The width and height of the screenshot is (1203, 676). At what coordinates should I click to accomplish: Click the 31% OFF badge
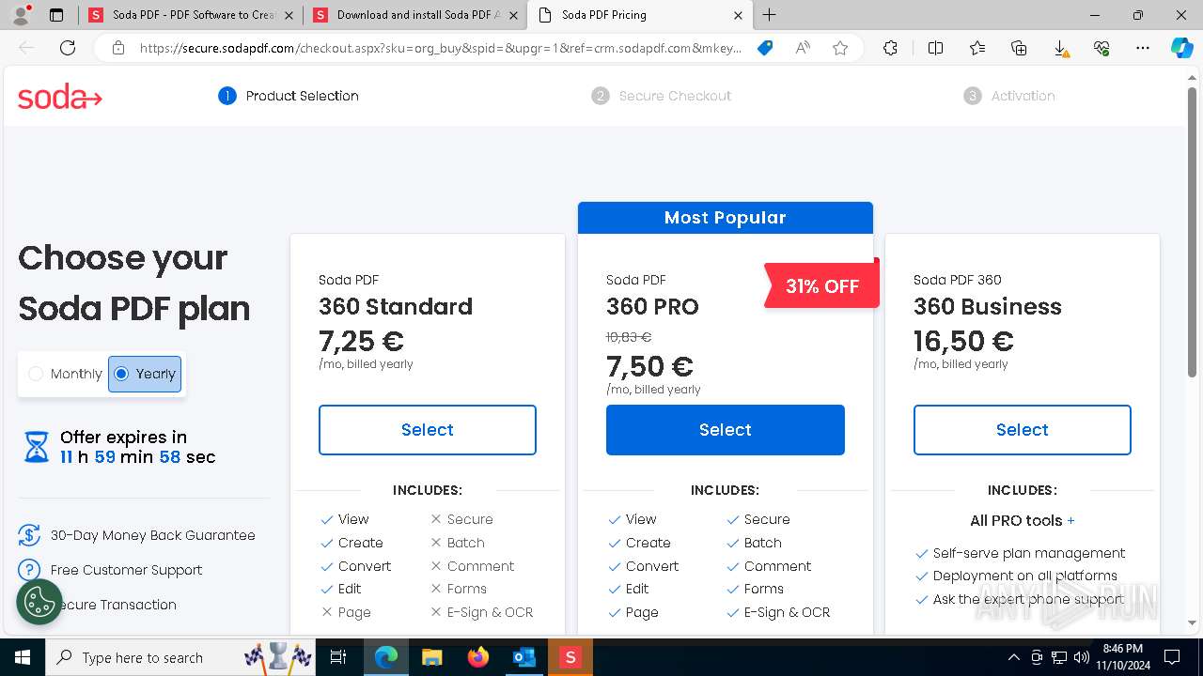click(x=822, y=285)
